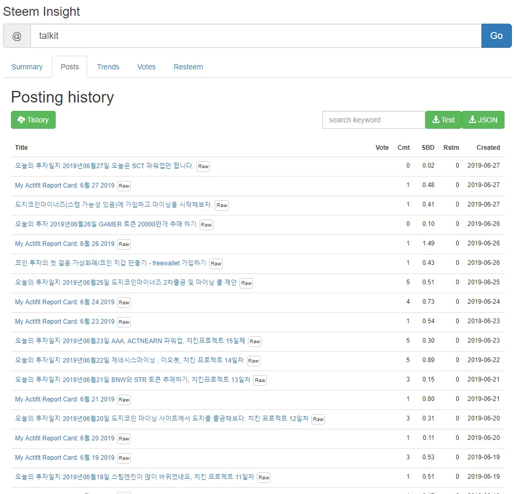The height and width of the screenshot is (494, 514).
Task: Click Raw for Actifit 6월 24 report
Action: [x=124, y=302]
